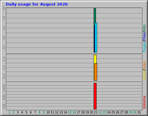
Task: Click day label 25 on x-axis
Action: tap(113, 112)
